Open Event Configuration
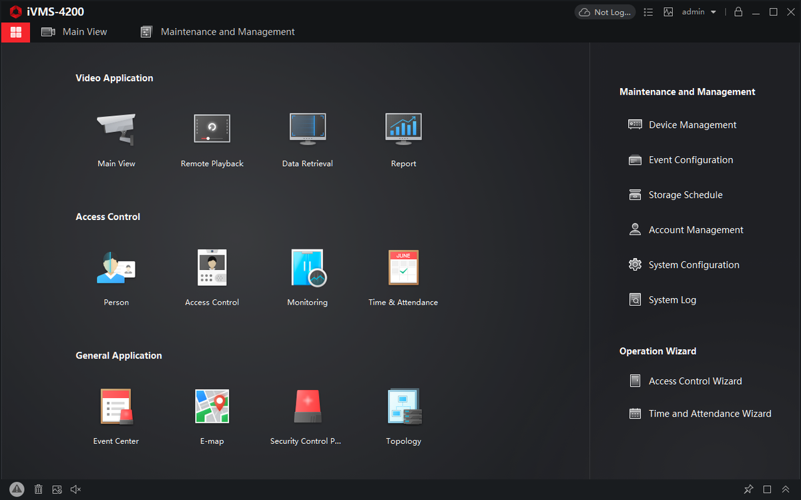 (680, 160)
